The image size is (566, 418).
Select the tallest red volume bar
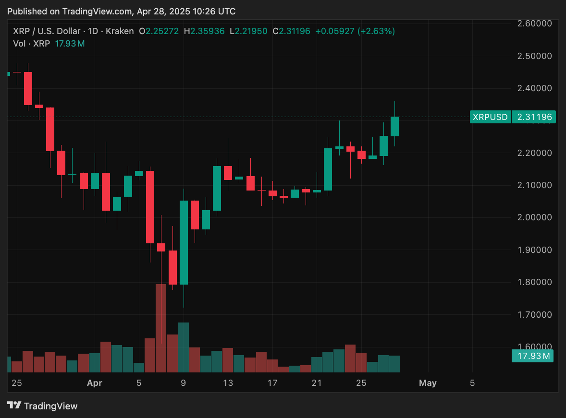161,328
